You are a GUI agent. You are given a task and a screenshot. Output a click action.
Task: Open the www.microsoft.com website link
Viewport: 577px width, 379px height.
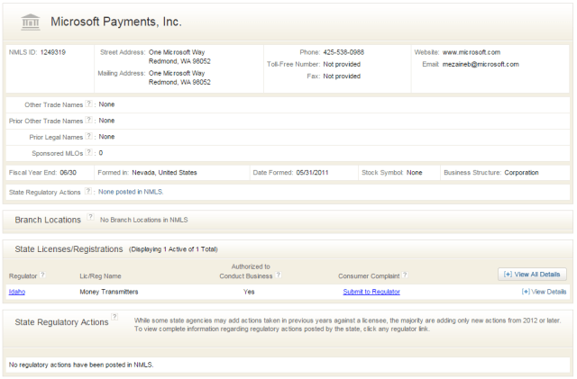pyautogui.click(x=471, y=52)
